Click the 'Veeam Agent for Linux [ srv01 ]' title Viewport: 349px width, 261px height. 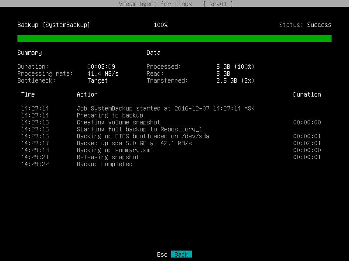point(176,4)
